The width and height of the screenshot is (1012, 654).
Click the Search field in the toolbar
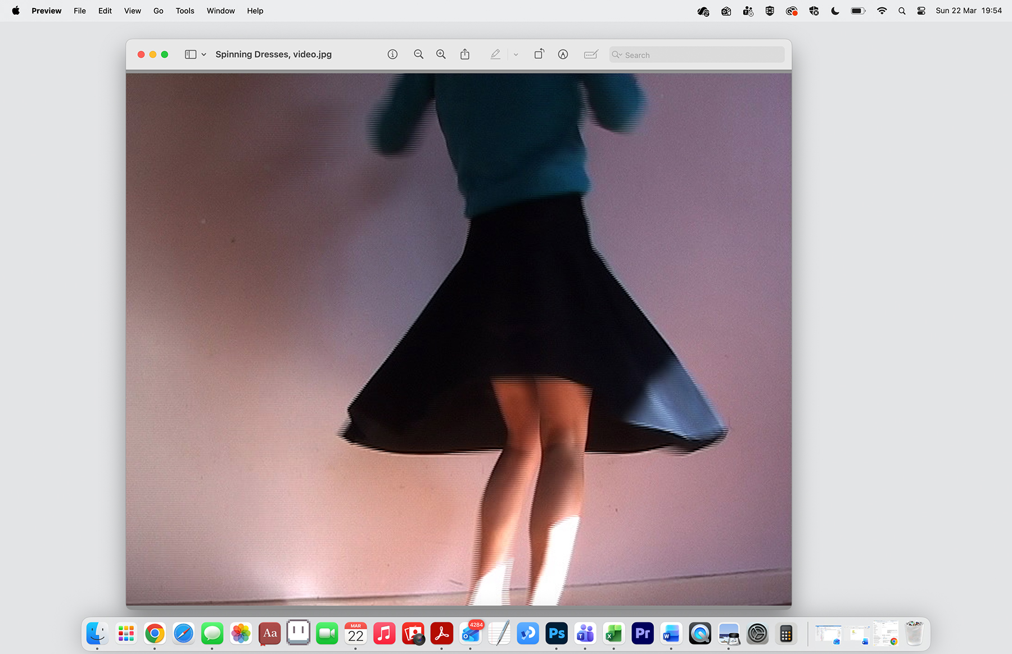[696, 54]
